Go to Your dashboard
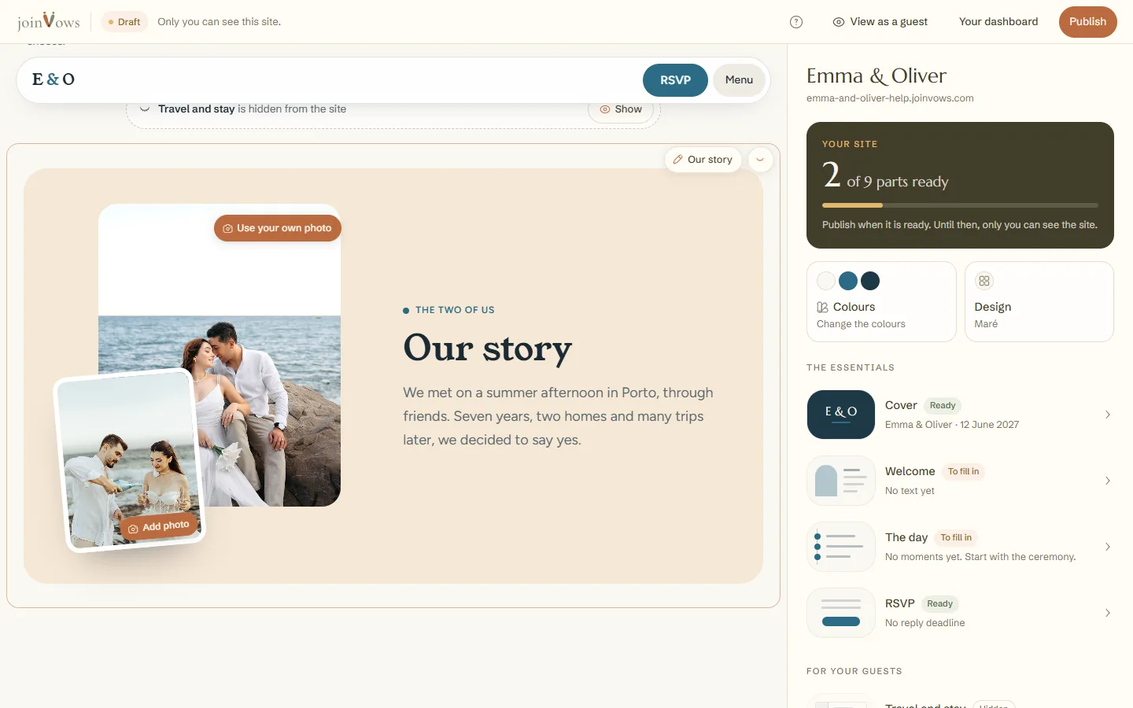 (998, 22)
